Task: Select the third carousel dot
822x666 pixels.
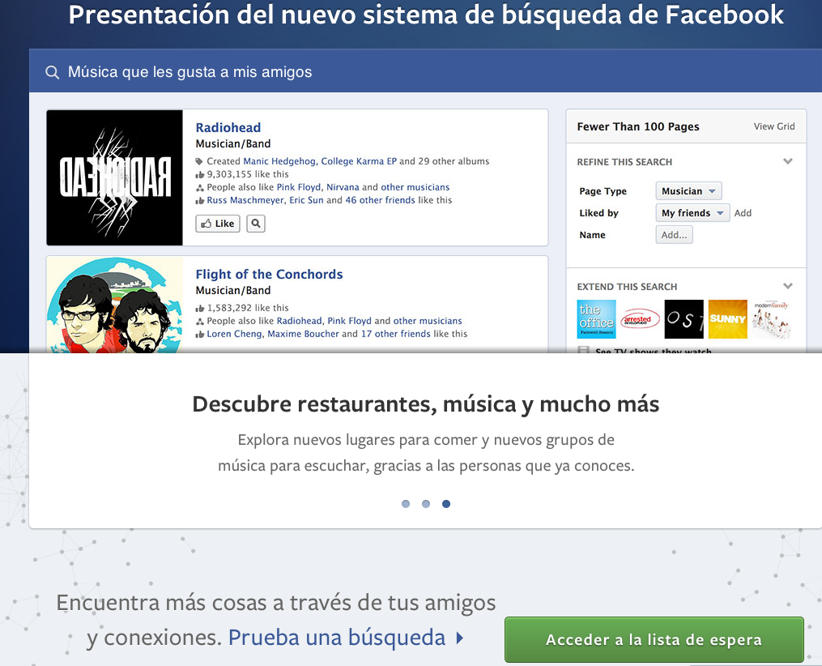Action: [446, 504]
